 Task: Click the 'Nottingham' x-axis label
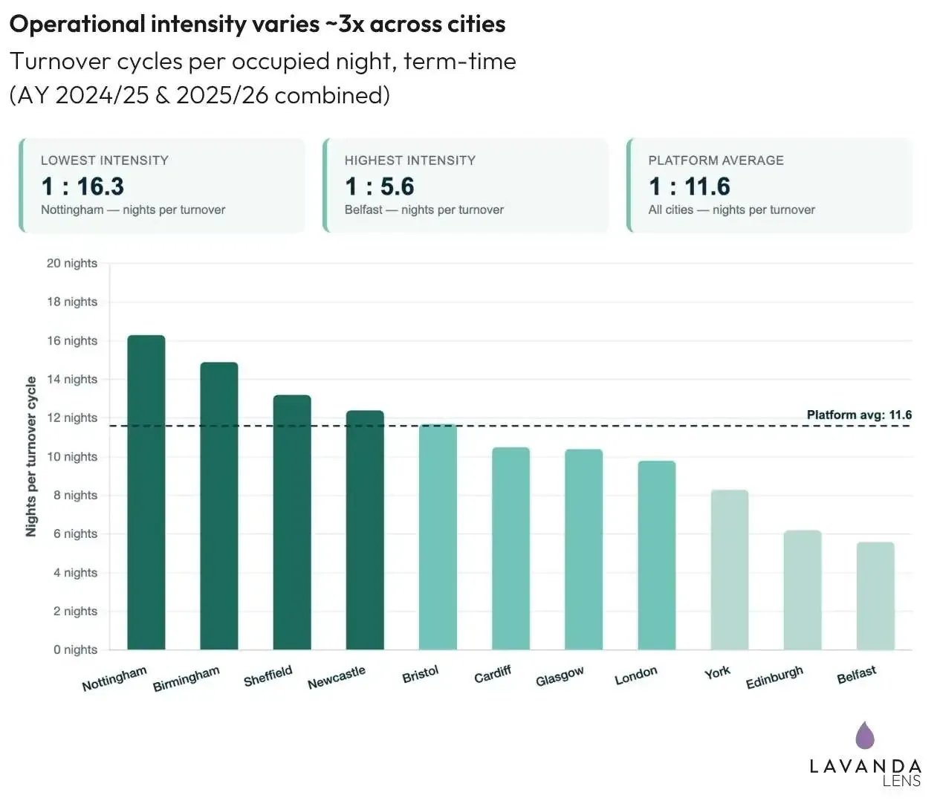point(114,679)
